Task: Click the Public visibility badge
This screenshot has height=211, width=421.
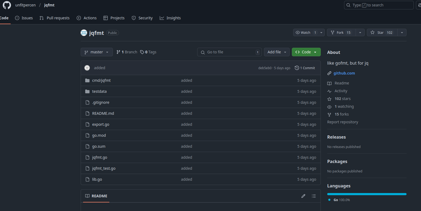Action: [113, 33]
